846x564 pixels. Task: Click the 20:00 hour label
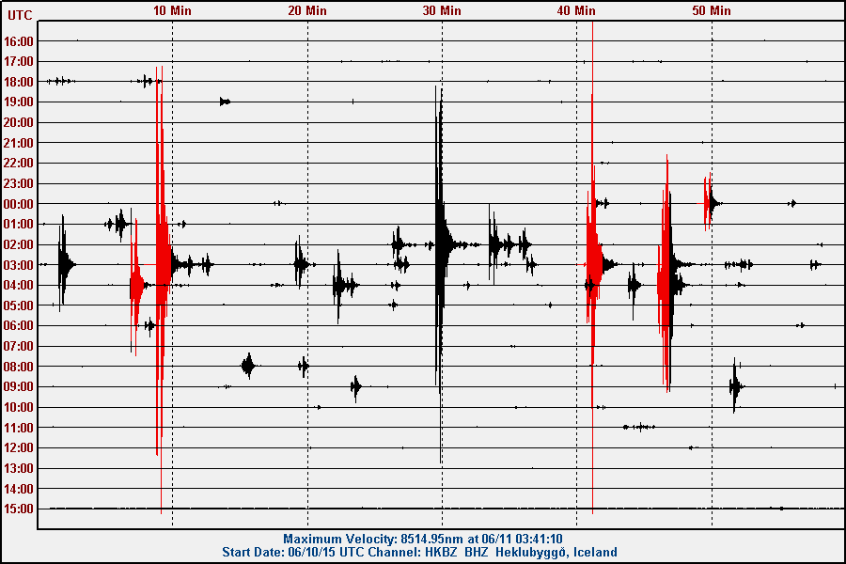[x=19, y=122]
